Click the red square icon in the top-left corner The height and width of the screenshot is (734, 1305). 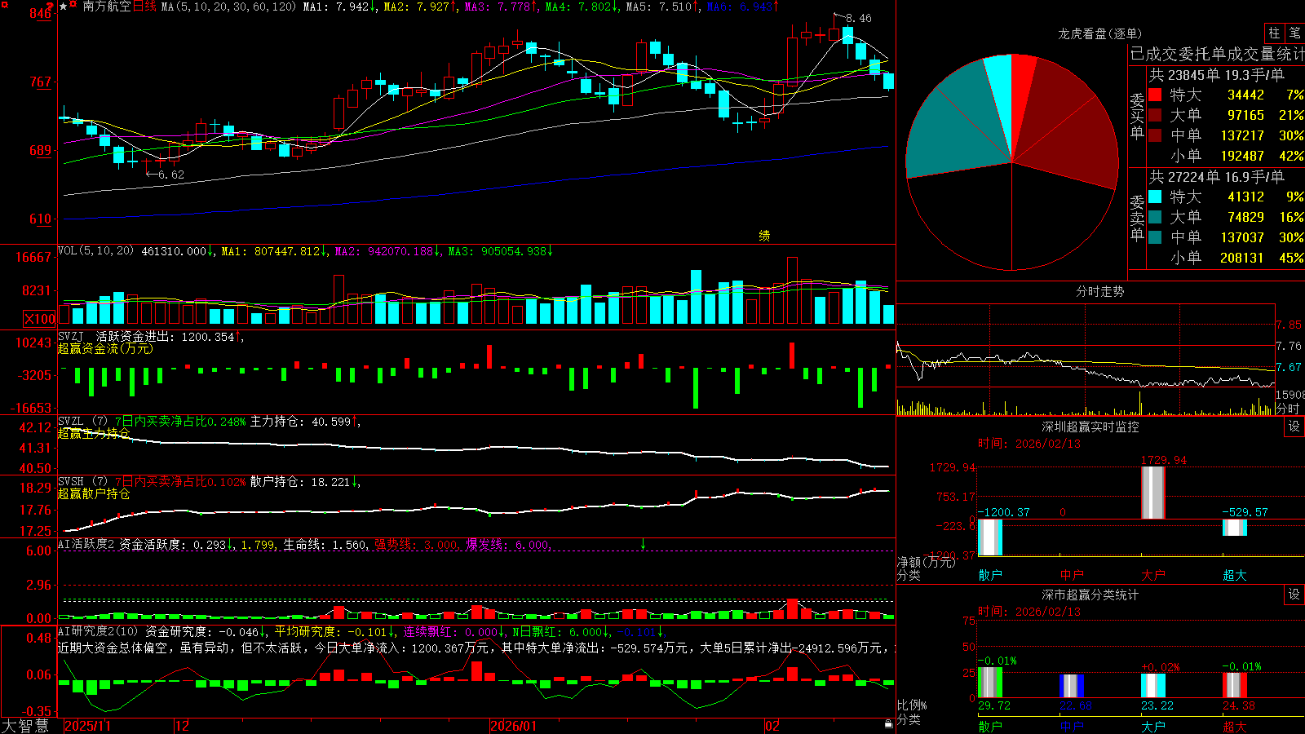(4, 4)
